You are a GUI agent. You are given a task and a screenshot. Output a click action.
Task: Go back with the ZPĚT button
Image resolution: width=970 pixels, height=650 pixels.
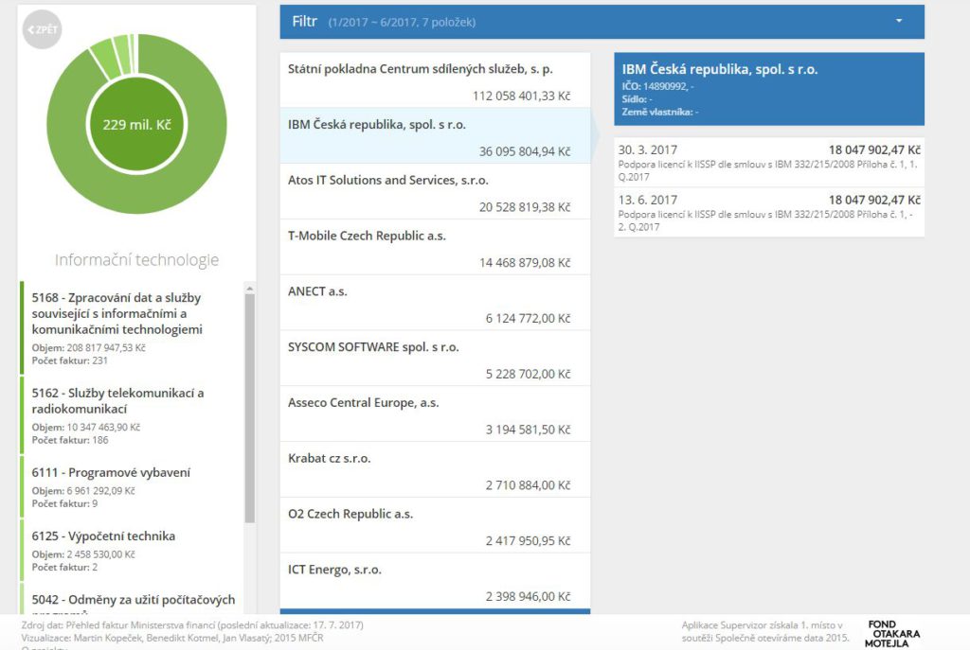[x=42, y=29]
